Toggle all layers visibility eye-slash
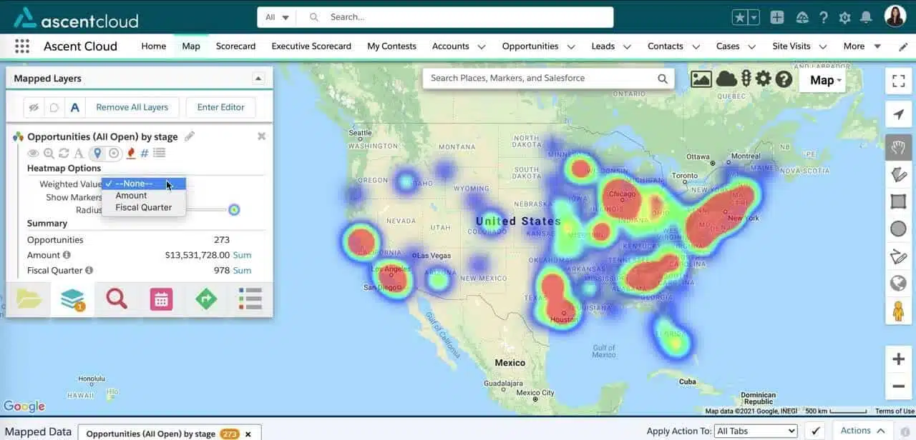916x440 pixels. pos(33,108)
